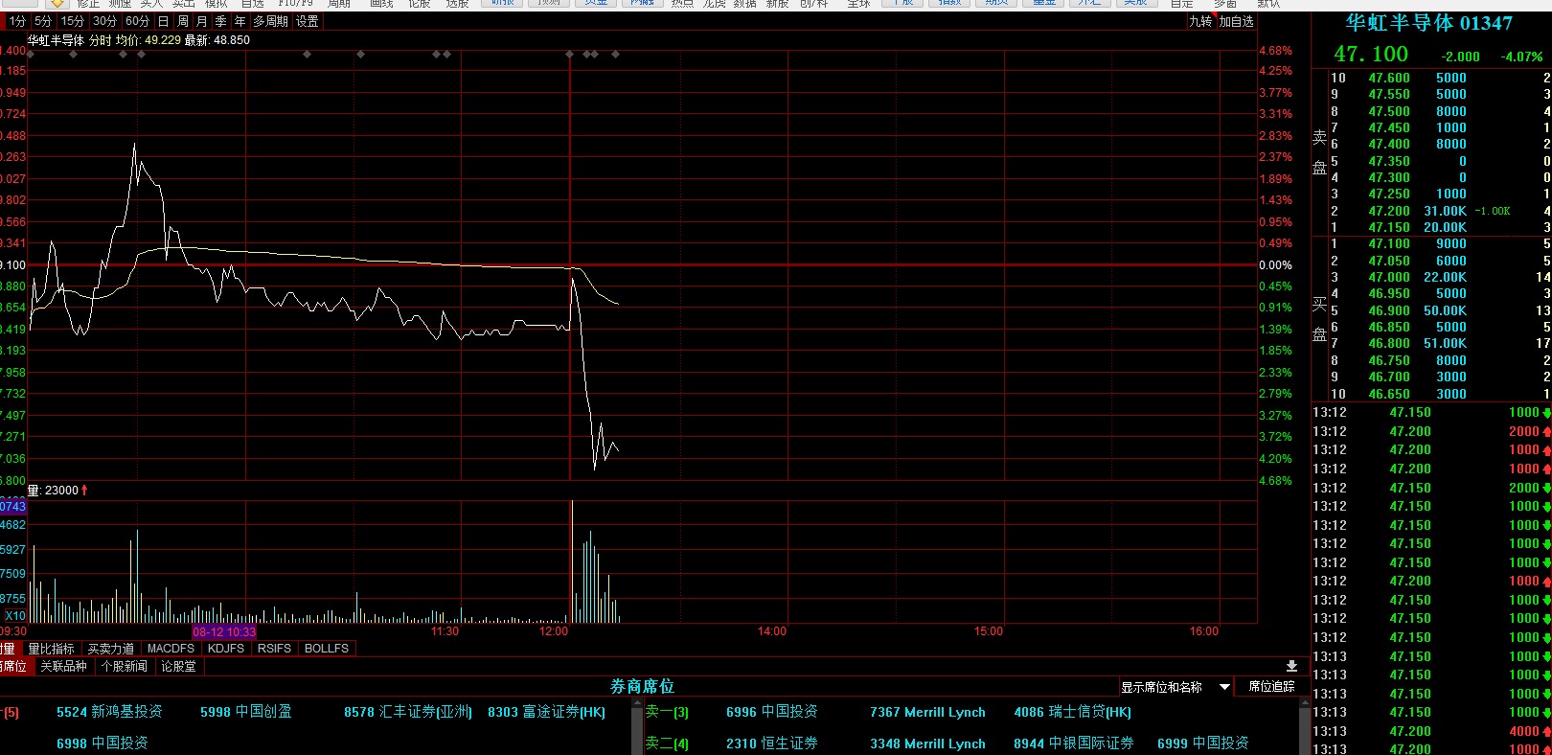Click the 席位追踪 button
1552x755 pixels.
click(1271, 687)
